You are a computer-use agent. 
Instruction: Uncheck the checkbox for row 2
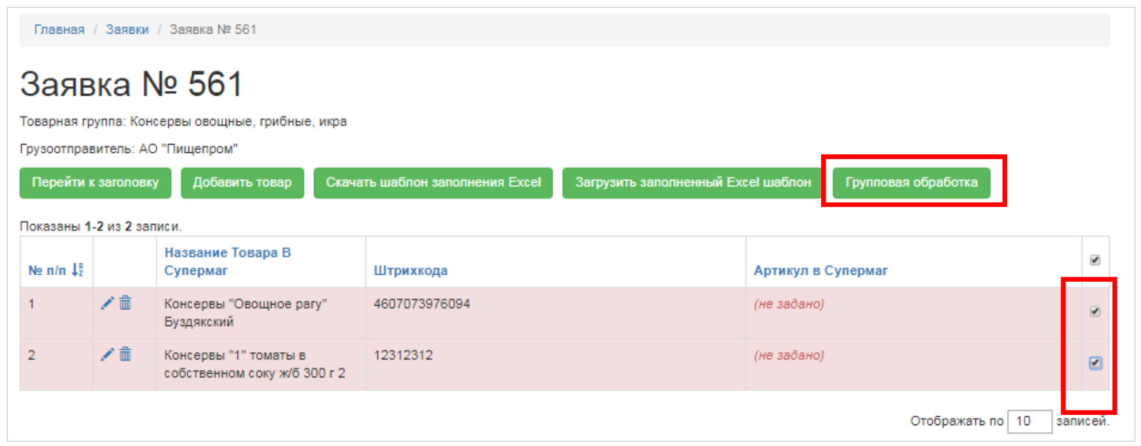click(x=1095, y=363)
